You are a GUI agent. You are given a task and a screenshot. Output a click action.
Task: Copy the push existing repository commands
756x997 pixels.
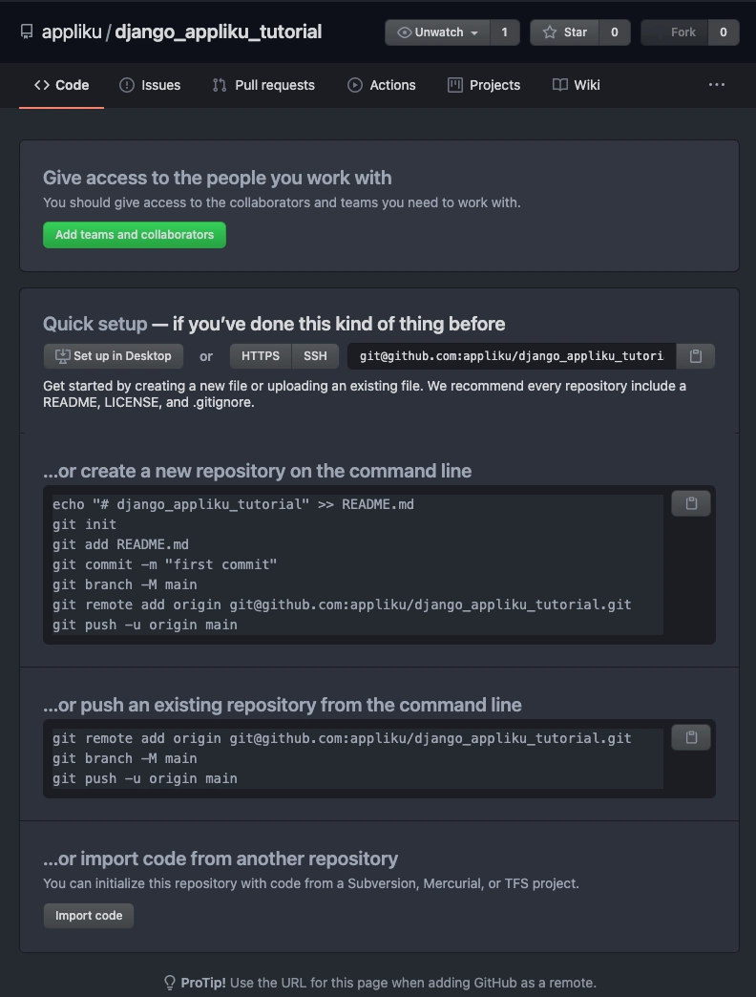[691, 737]
